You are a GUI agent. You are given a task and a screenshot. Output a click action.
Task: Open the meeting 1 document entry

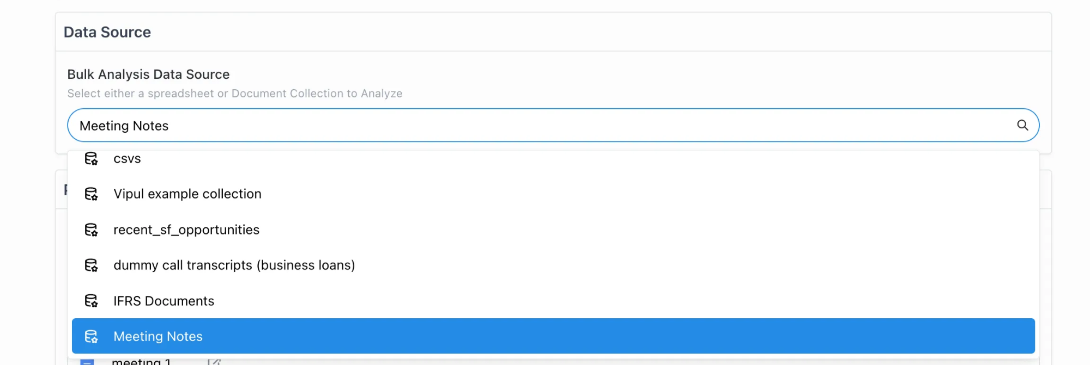coord(141,362)
